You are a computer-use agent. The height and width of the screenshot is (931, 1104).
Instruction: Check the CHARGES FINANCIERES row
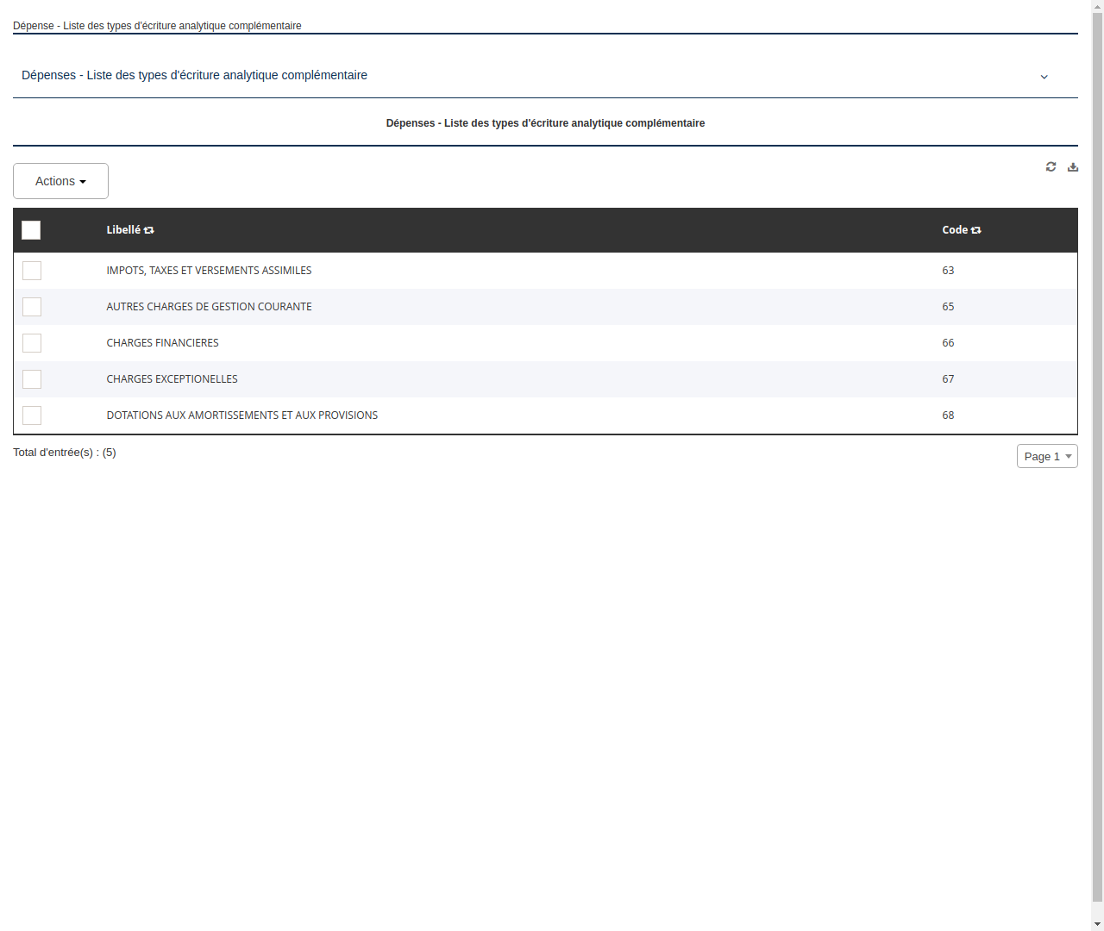[x=32, y=343]
